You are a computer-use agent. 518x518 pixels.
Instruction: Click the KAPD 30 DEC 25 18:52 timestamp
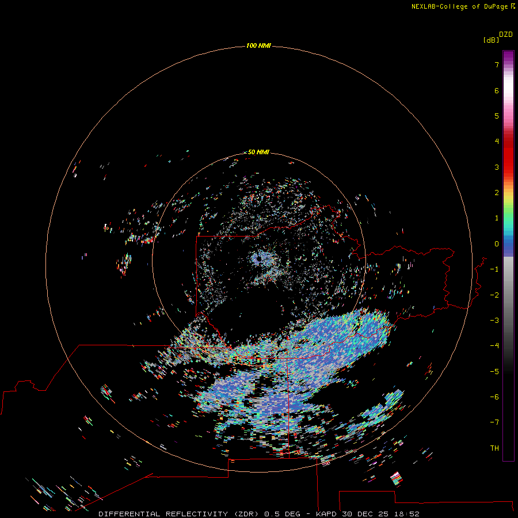[368, 514]
